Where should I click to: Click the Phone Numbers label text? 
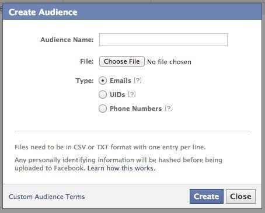point(136,109)
